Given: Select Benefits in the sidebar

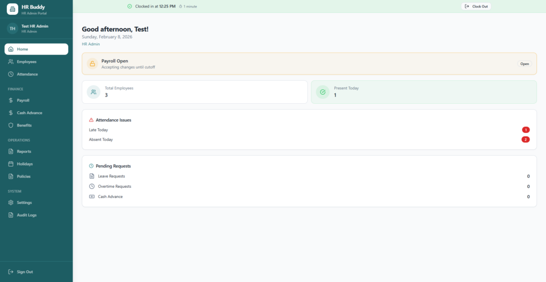Looking at the screenshot, I should pyautogui.click(x=24, y=125).
